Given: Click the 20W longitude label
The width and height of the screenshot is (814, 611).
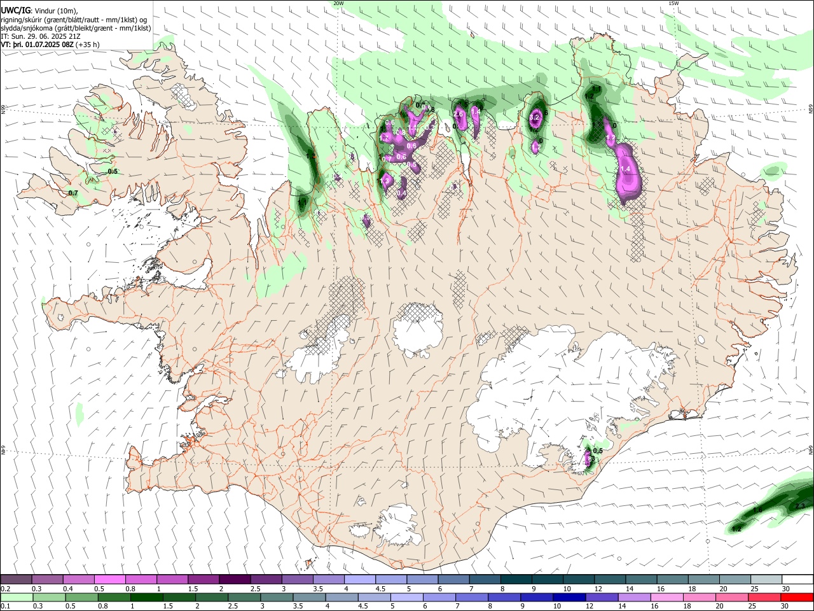Looking at the screenshot, I should coord(338,3).
